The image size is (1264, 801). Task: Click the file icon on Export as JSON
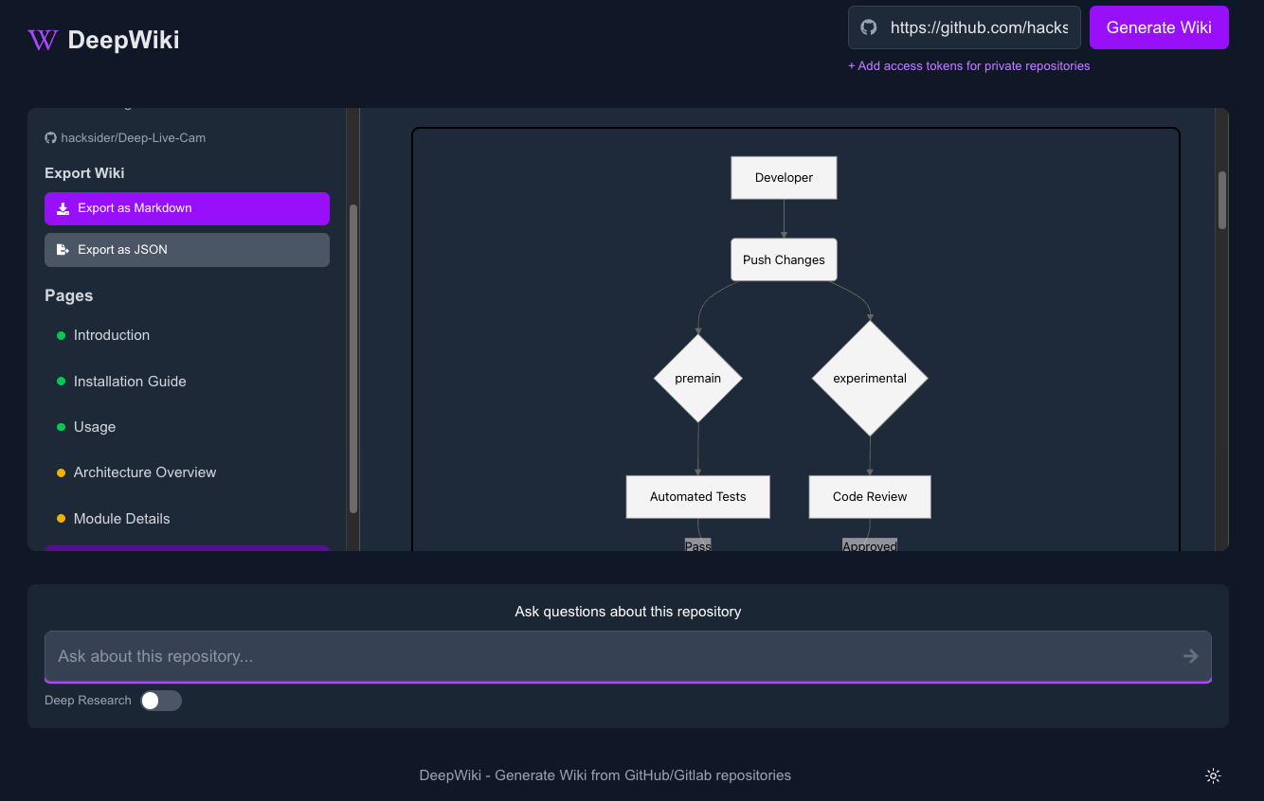coord(62,249)
